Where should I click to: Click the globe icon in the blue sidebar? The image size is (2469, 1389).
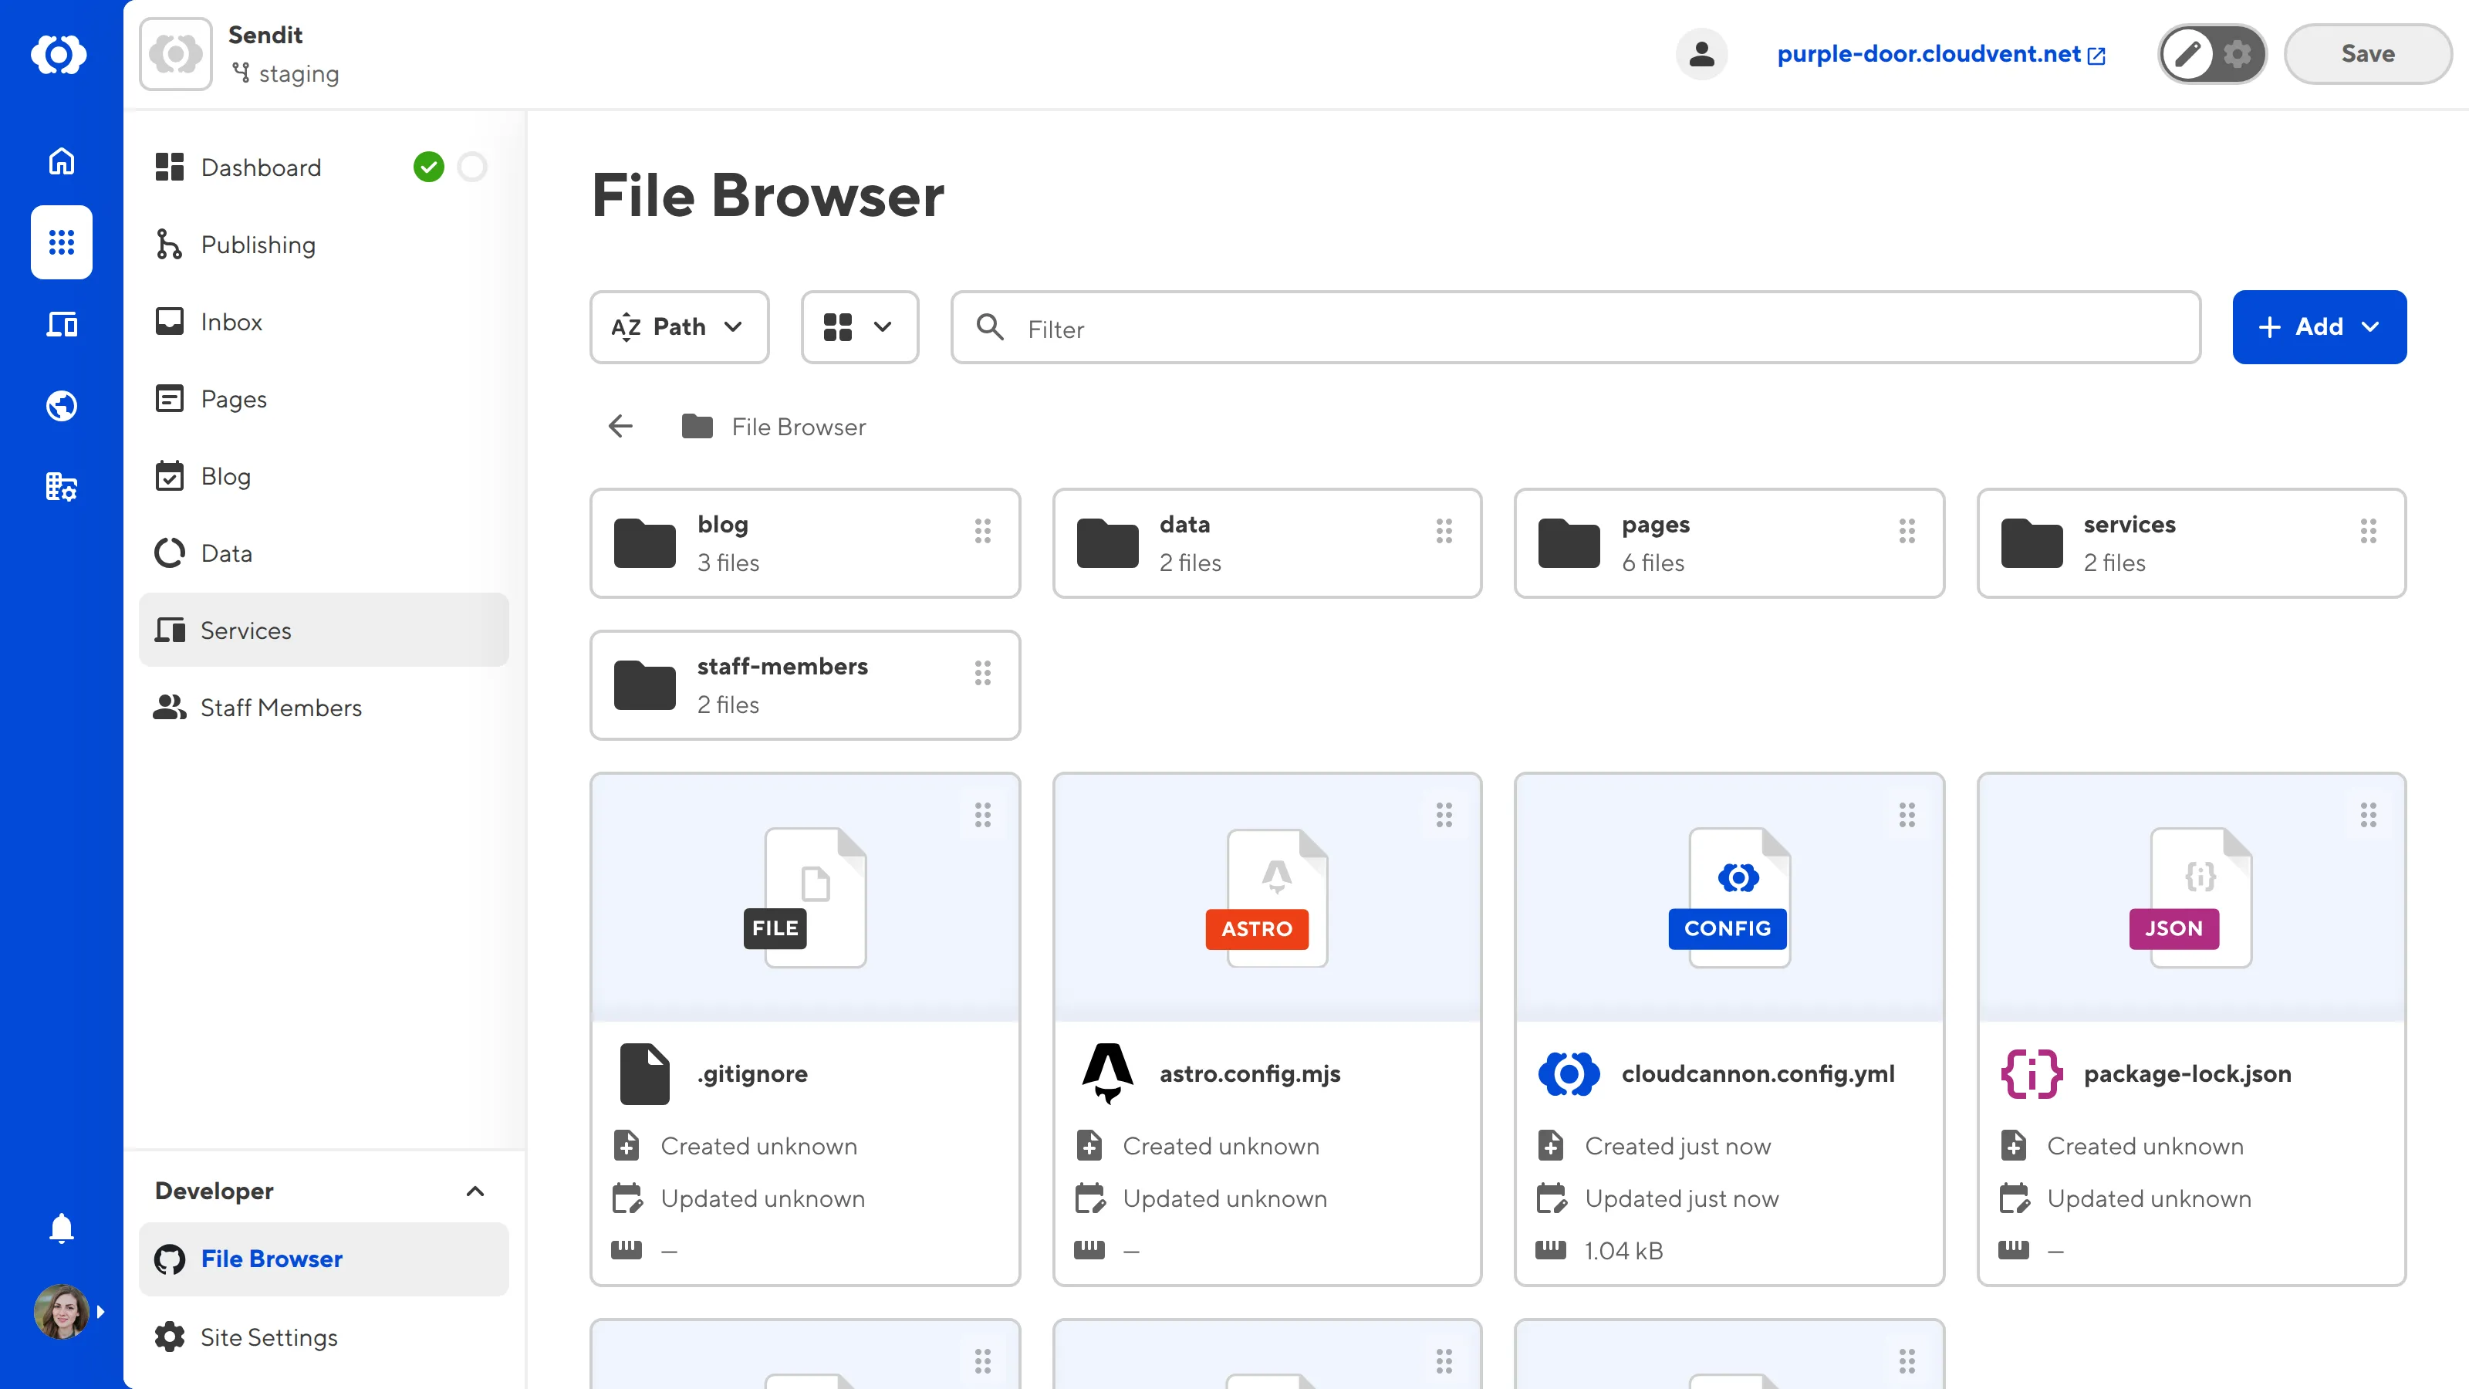tap(60, 405)
